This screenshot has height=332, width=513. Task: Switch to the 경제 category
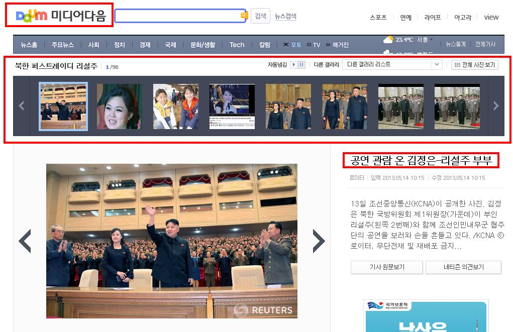[145, 45]
